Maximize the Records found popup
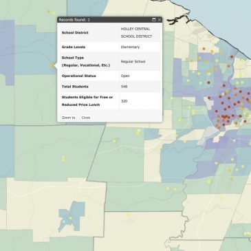Image resolution: width=251 pixels, height=251 pixels. coord(154,20)
